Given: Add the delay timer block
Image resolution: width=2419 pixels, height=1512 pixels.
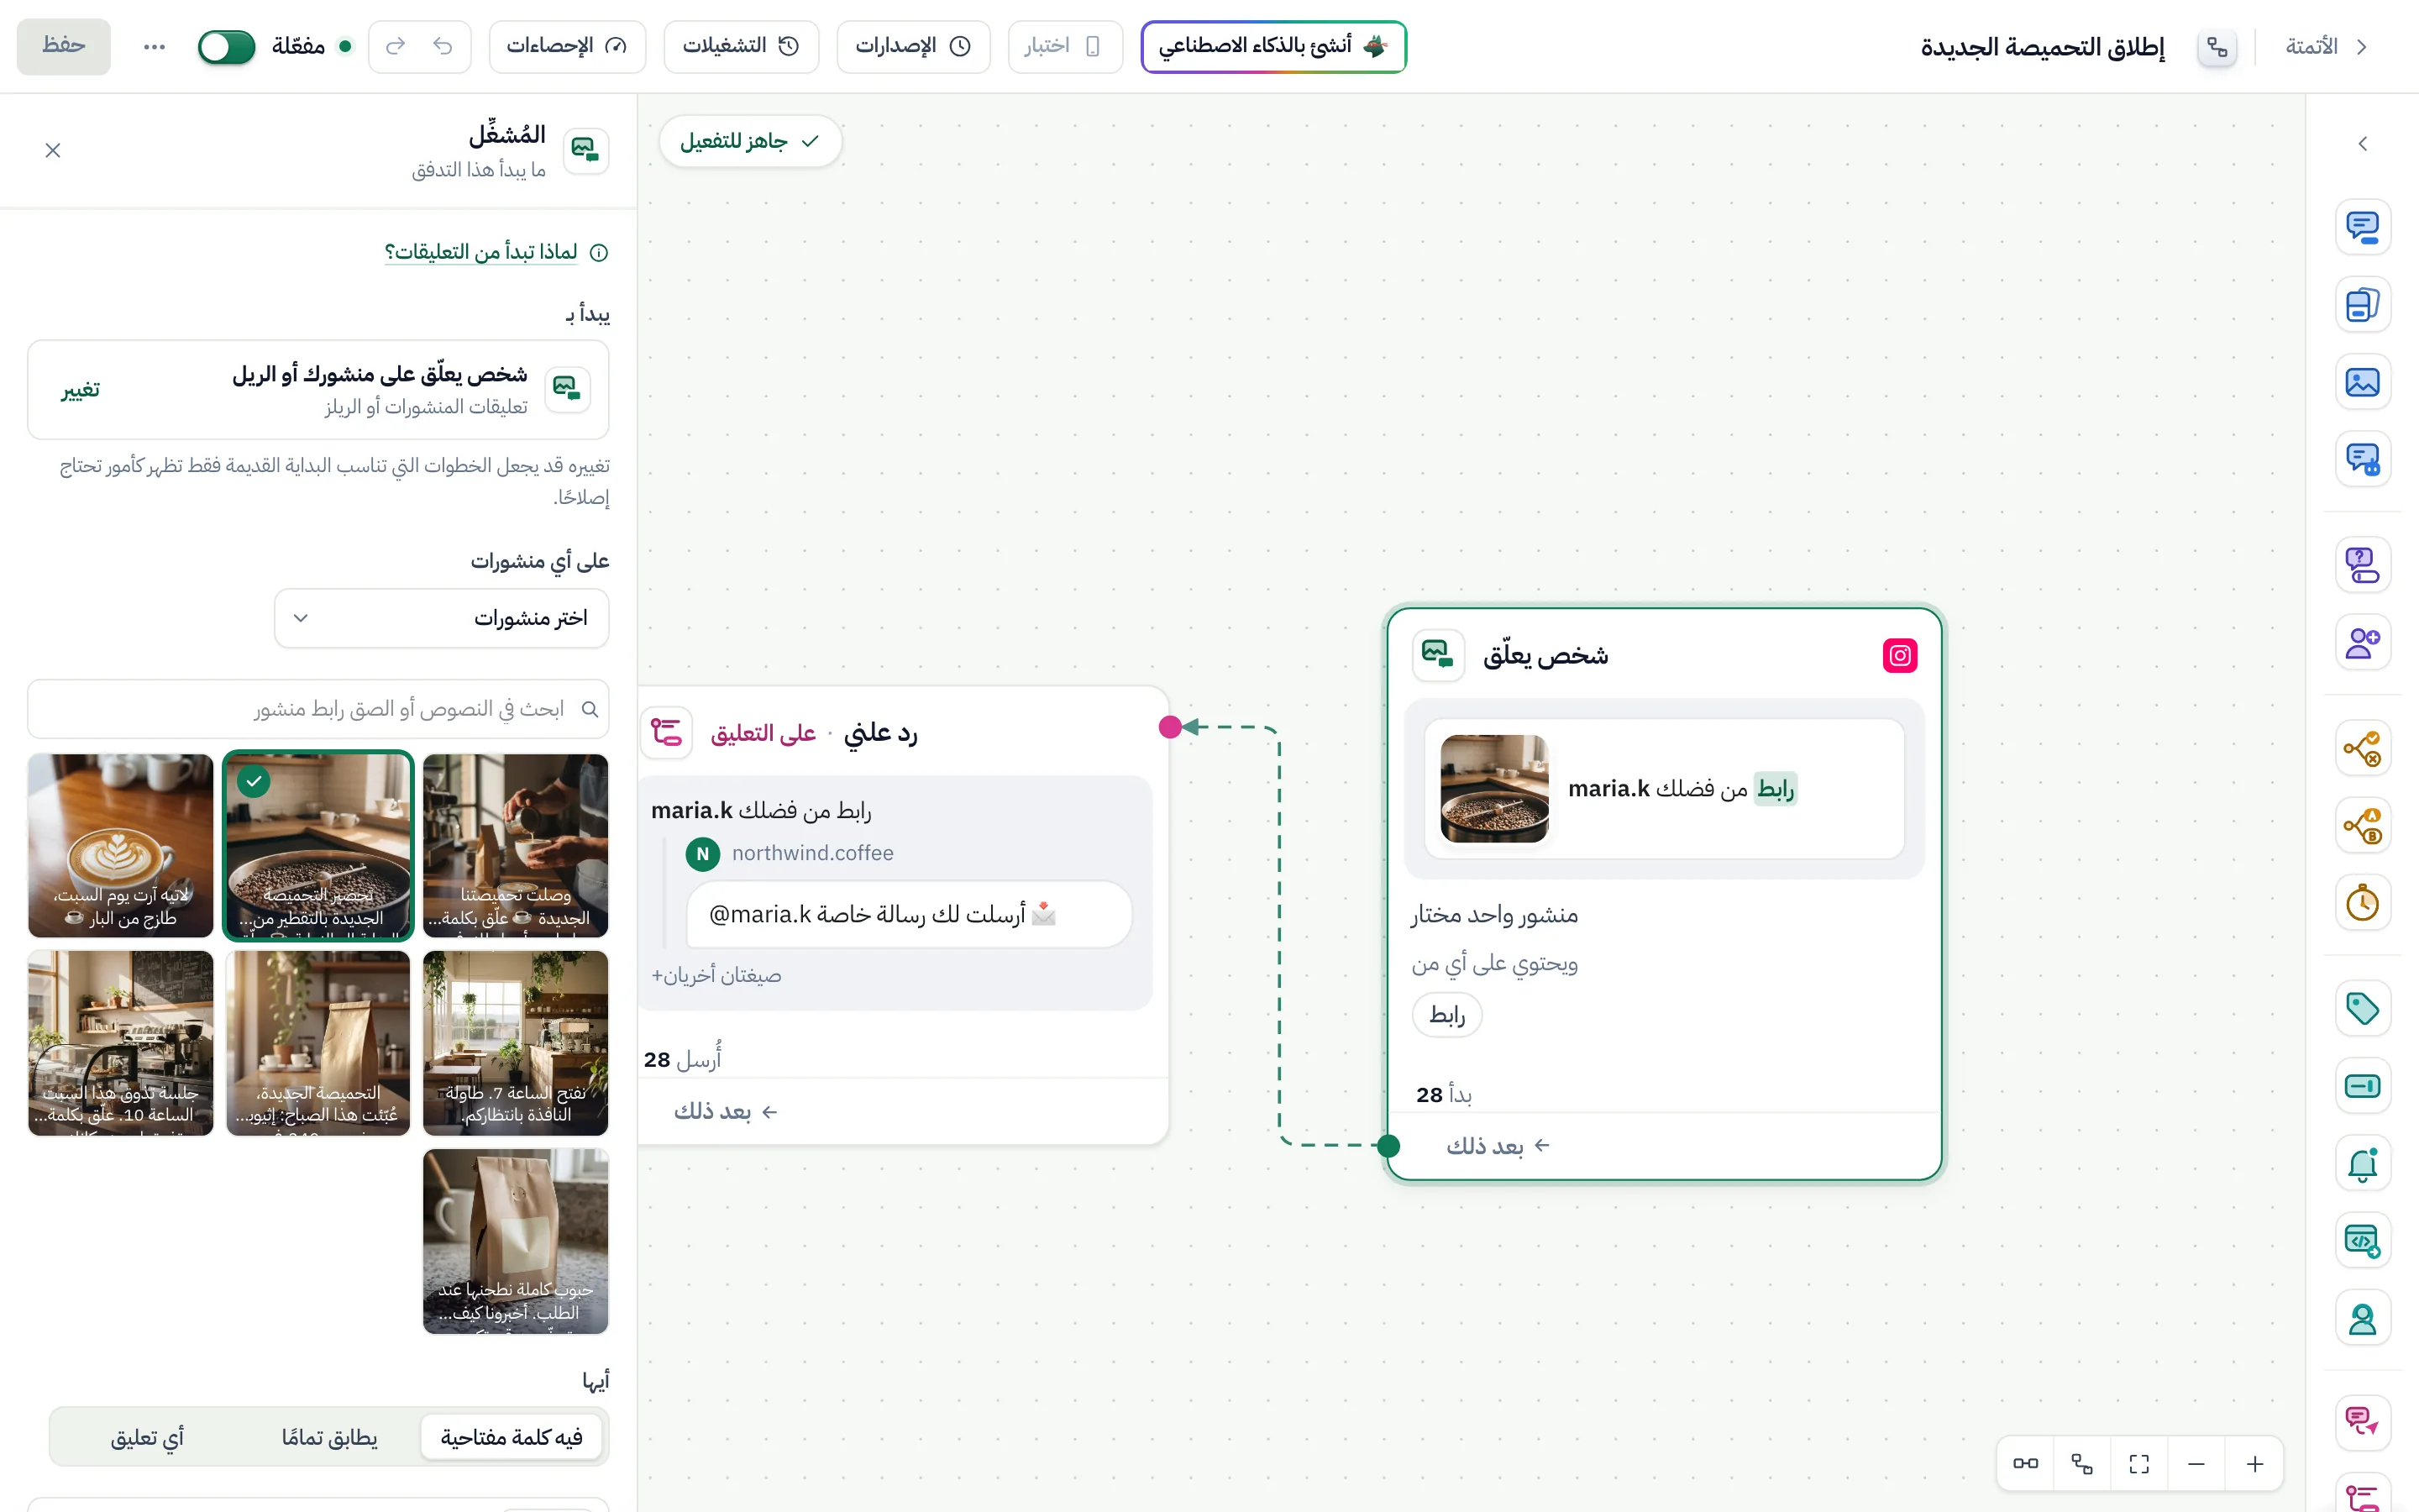Looking at the screenshot, I should pos(2362,903).
